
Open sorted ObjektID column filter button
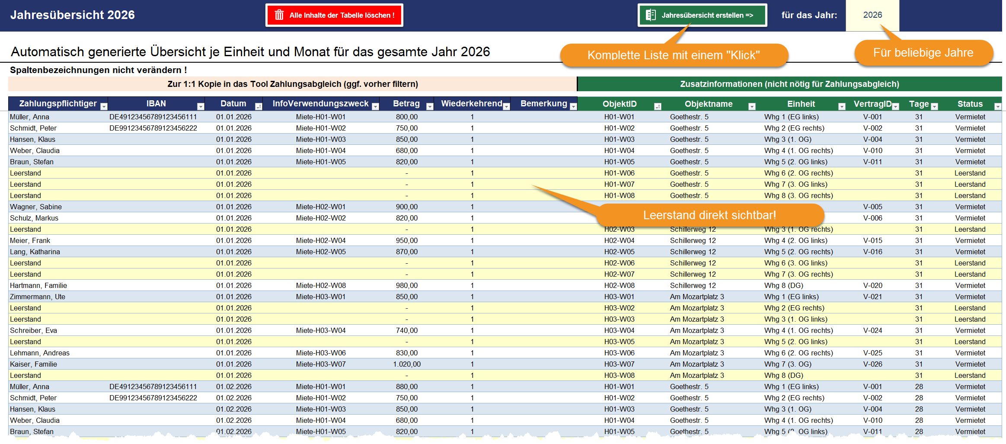coord(658,106)
